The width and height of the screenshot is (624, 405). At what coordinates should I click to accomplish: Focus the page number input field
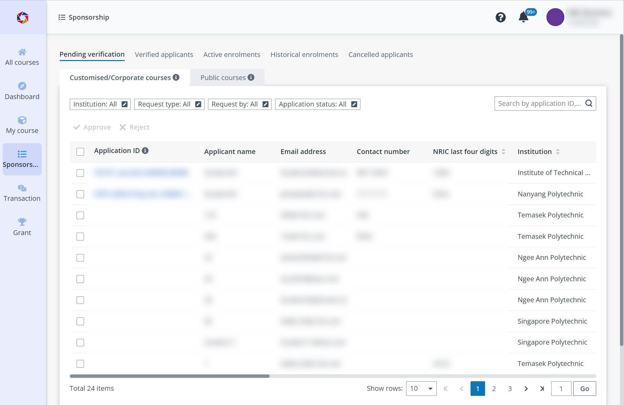pyautogui.click(x=561, y=389)
